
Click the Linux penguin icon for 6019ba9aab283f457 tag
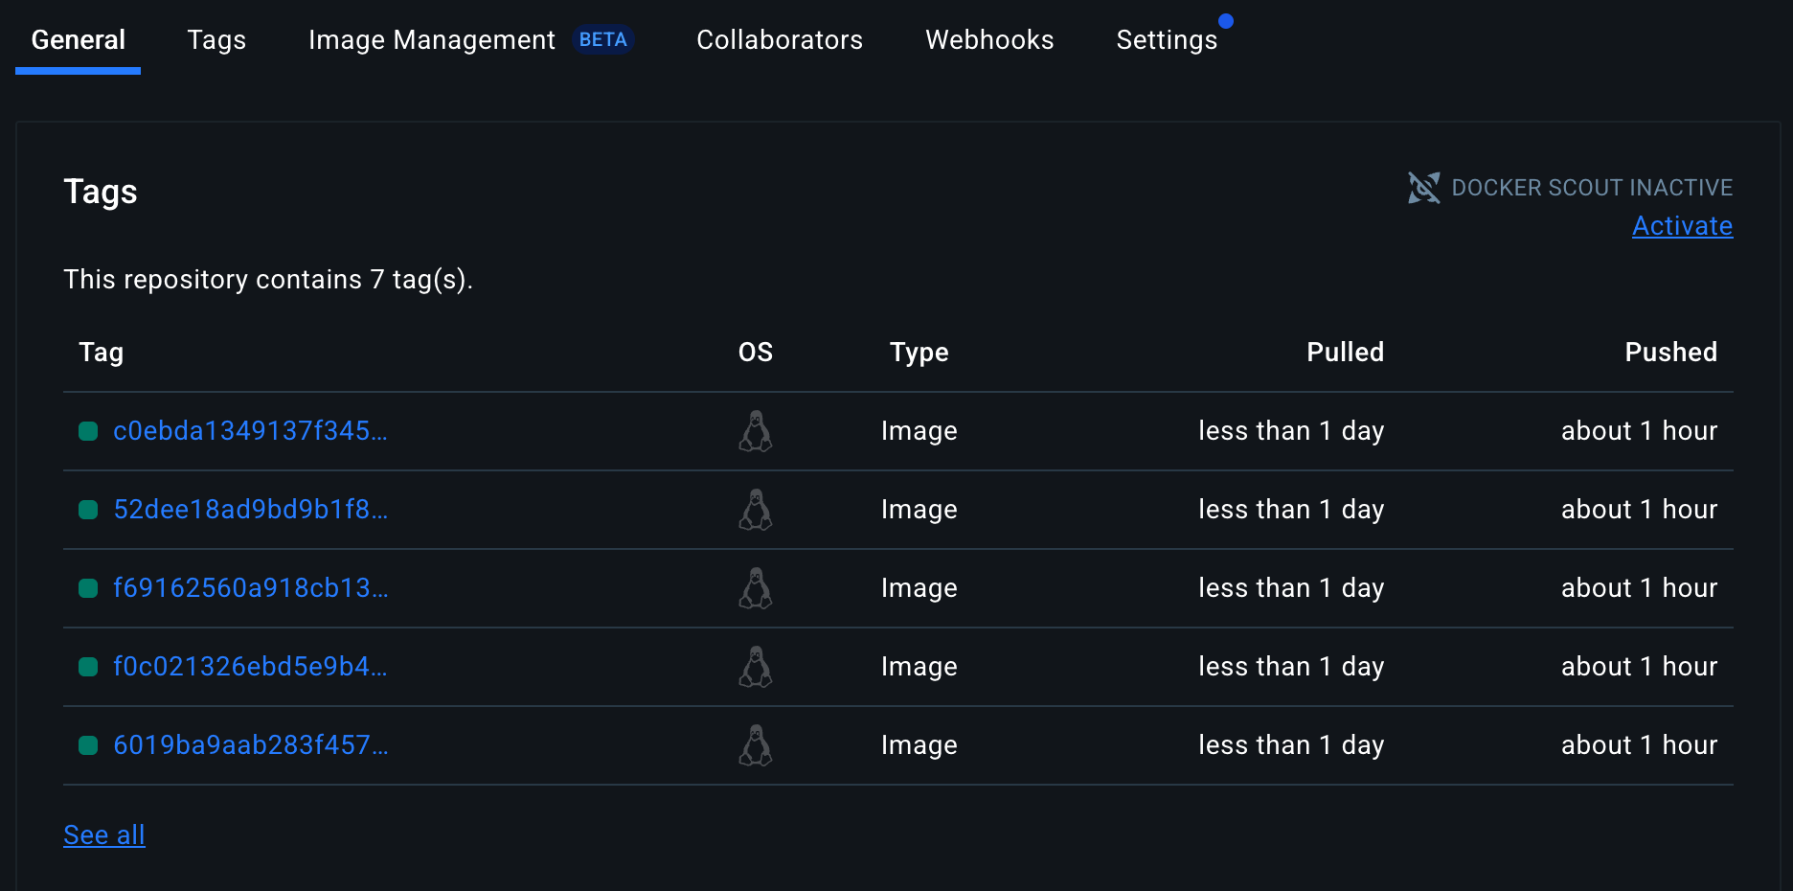(756, 745)
